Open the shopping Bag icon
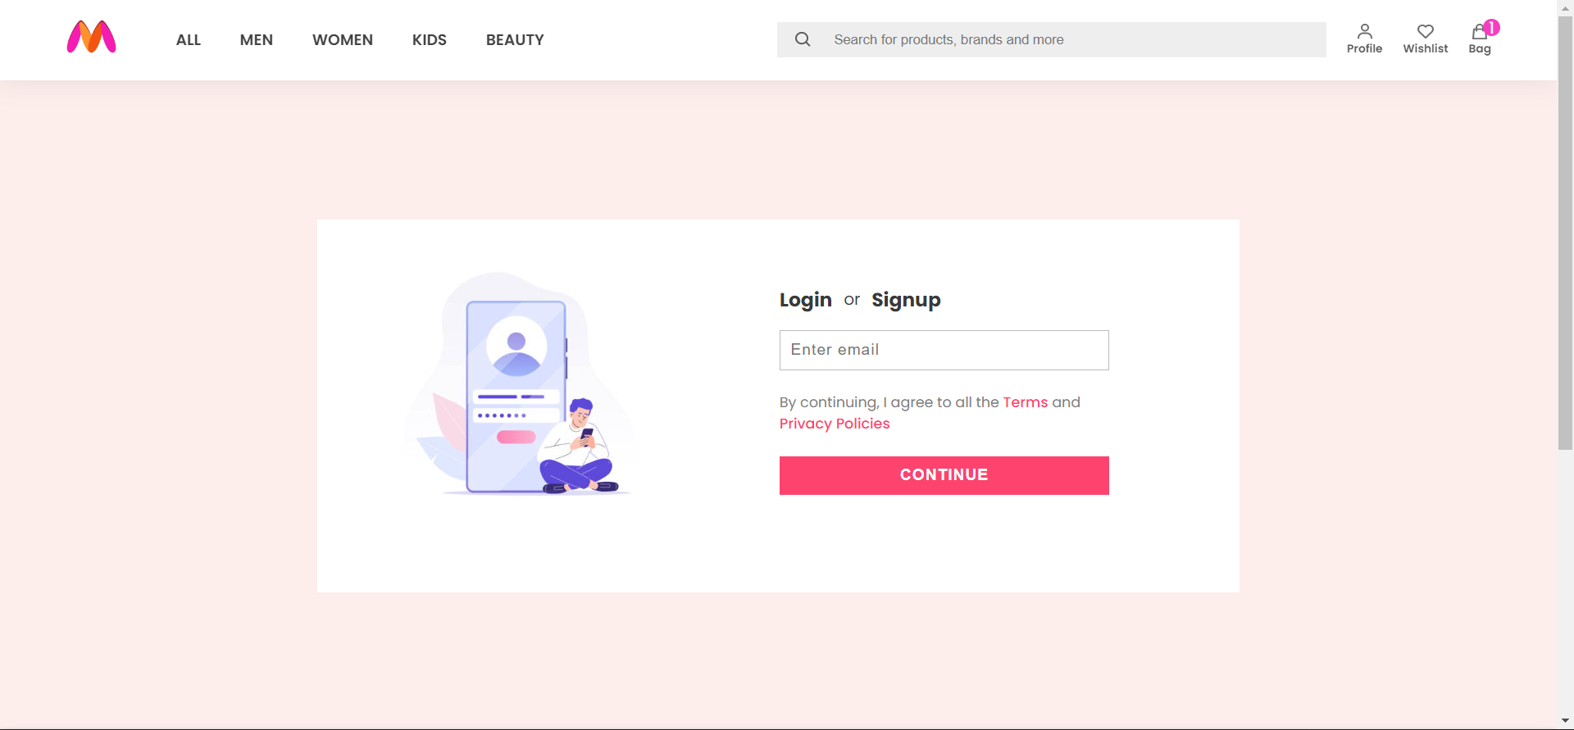This screenshot has height=730, width=1574. click(x=1479, y=32)
